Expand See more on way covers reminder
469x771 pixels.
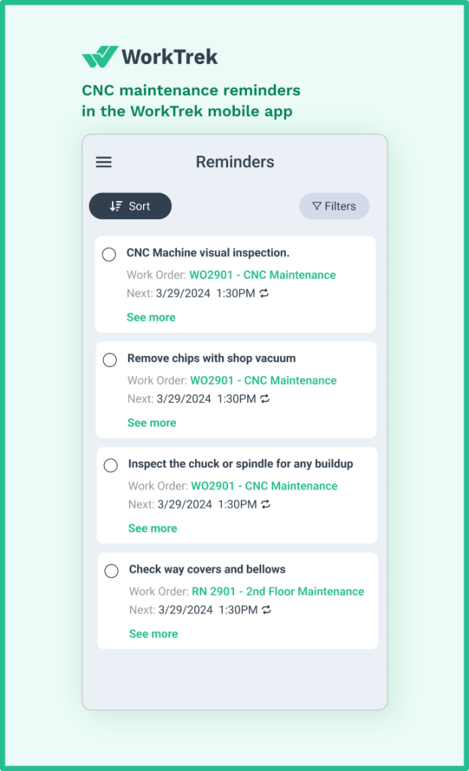[153, 633]
